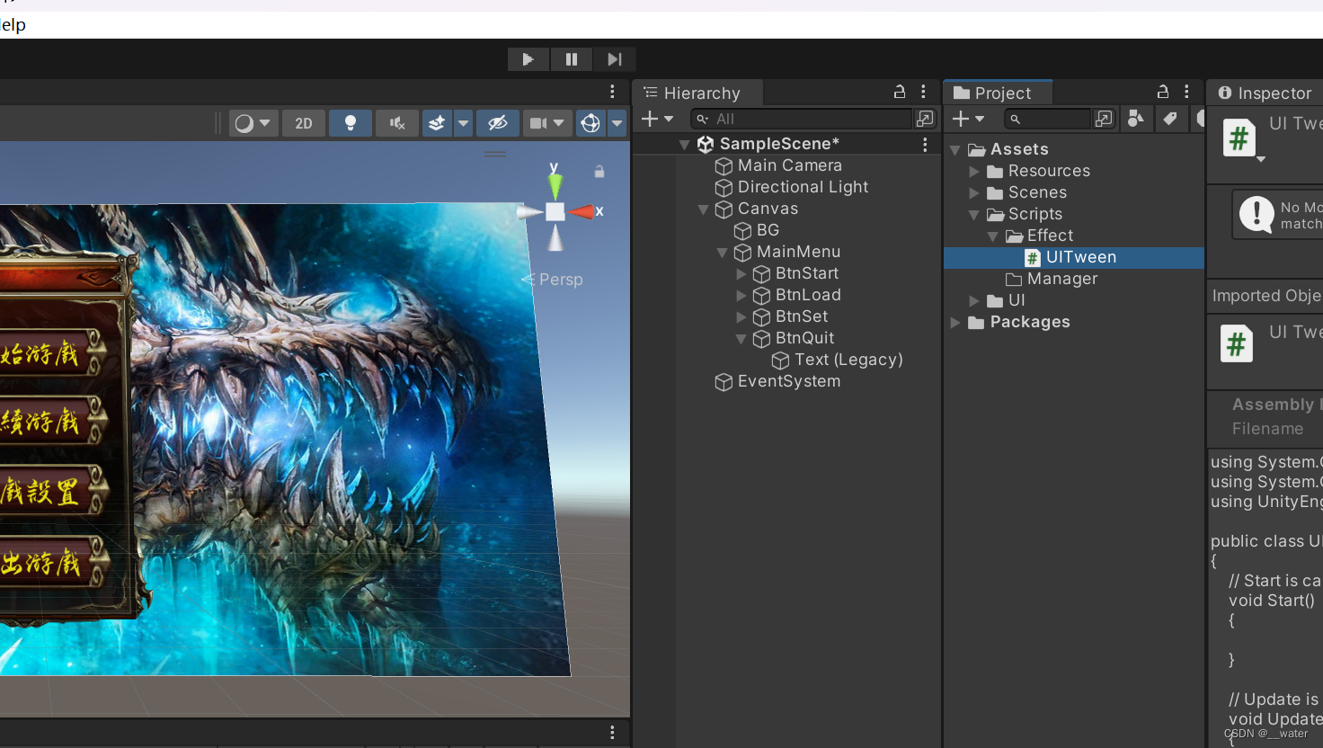Click the Project search field
This screenshot has width=1323, height=748.
[x=1047, y=119]
